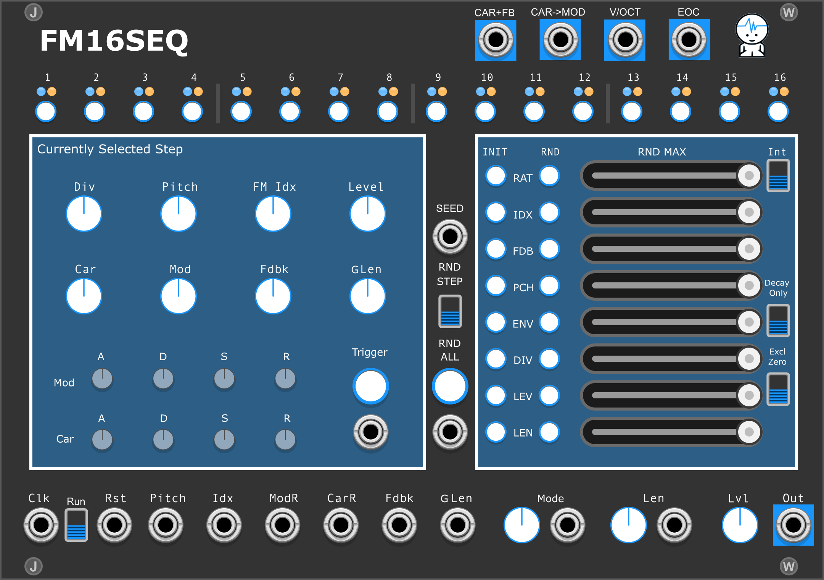824x580 pixels.
Task: Click the bottom-row Fdbk CV input jack
Action: pos(399,525)
